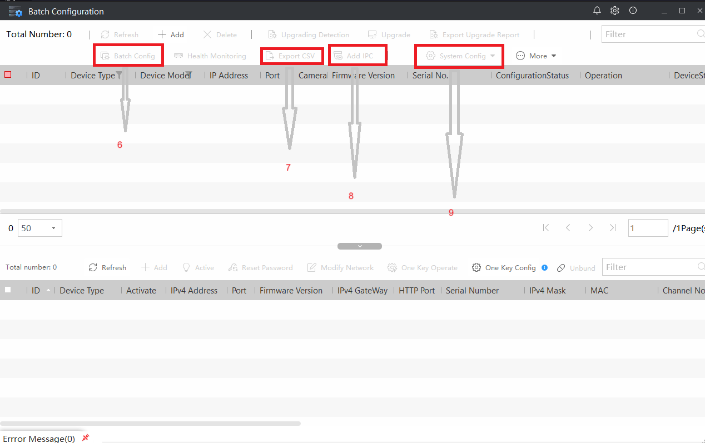
Task: Go to next page arrow
Action: tap(590, 228)
